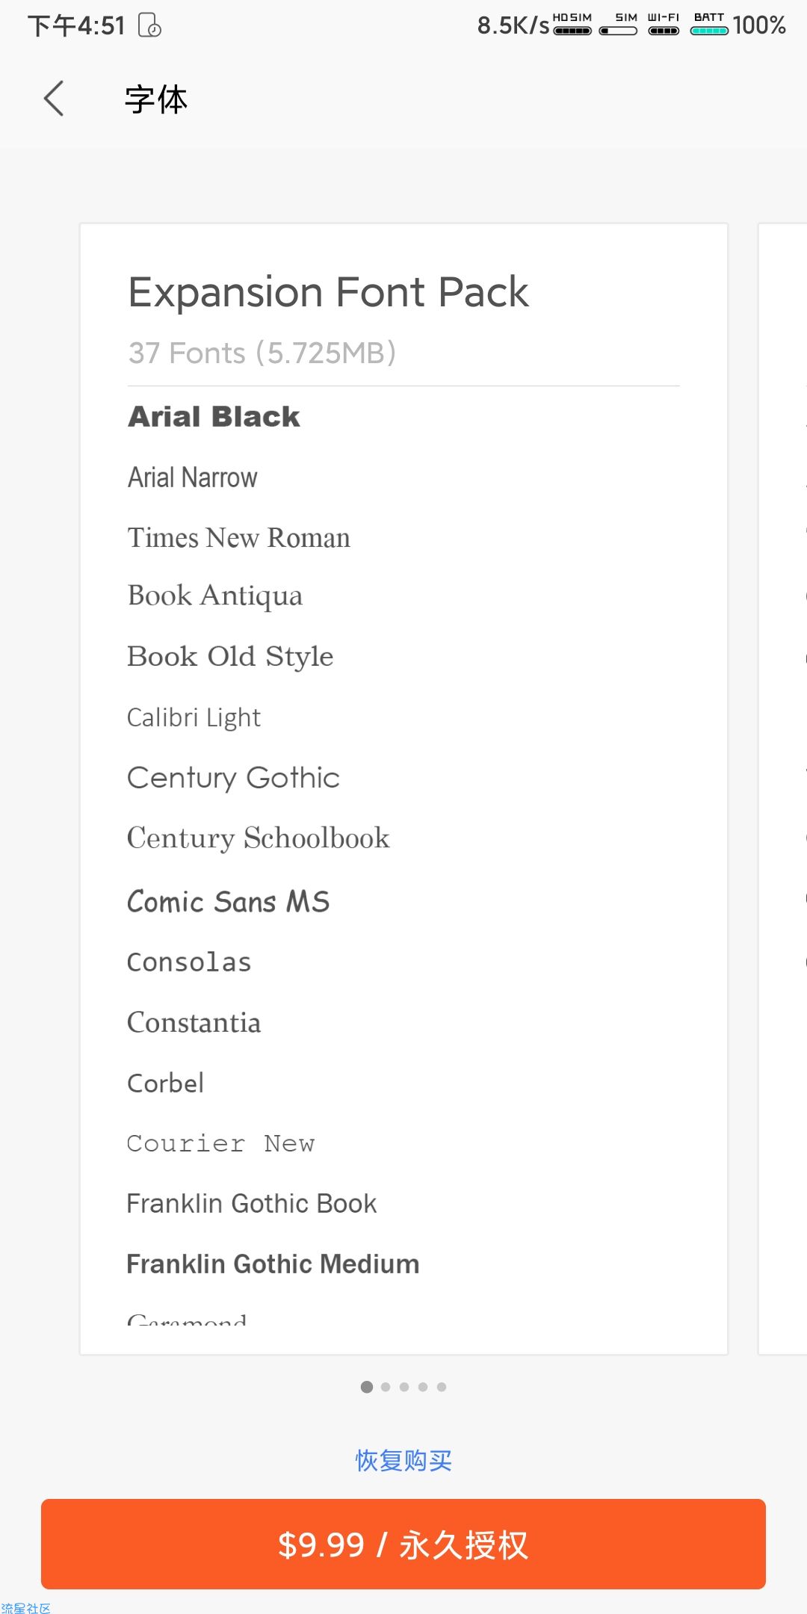Image resolution: width=807 pixels, height=1614 pixels.
Task: Go to the first page indicator dot
Action: [367, 1387]
